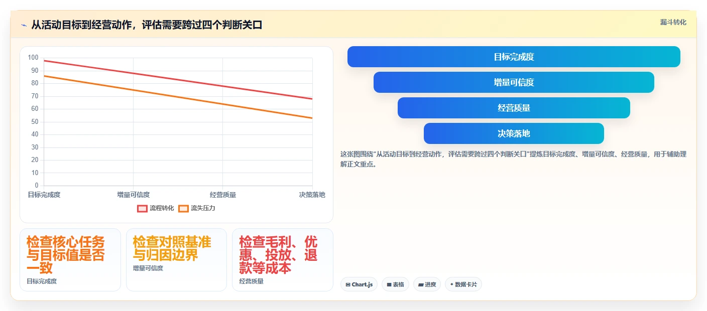Click the description paragraph starting 这张图围绕

tap(513, 159)
